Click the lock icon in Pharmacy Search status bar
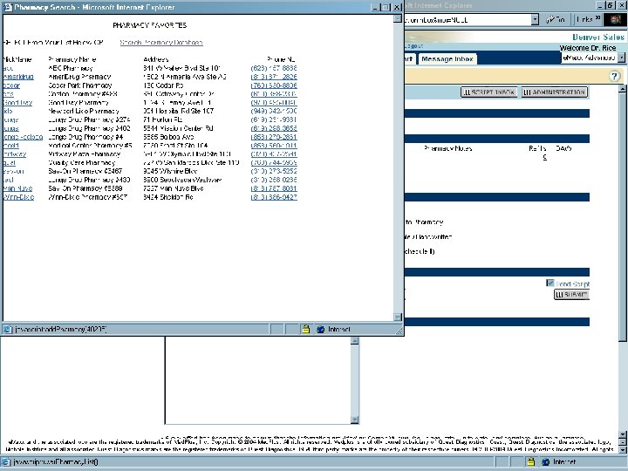 (306, 329)
